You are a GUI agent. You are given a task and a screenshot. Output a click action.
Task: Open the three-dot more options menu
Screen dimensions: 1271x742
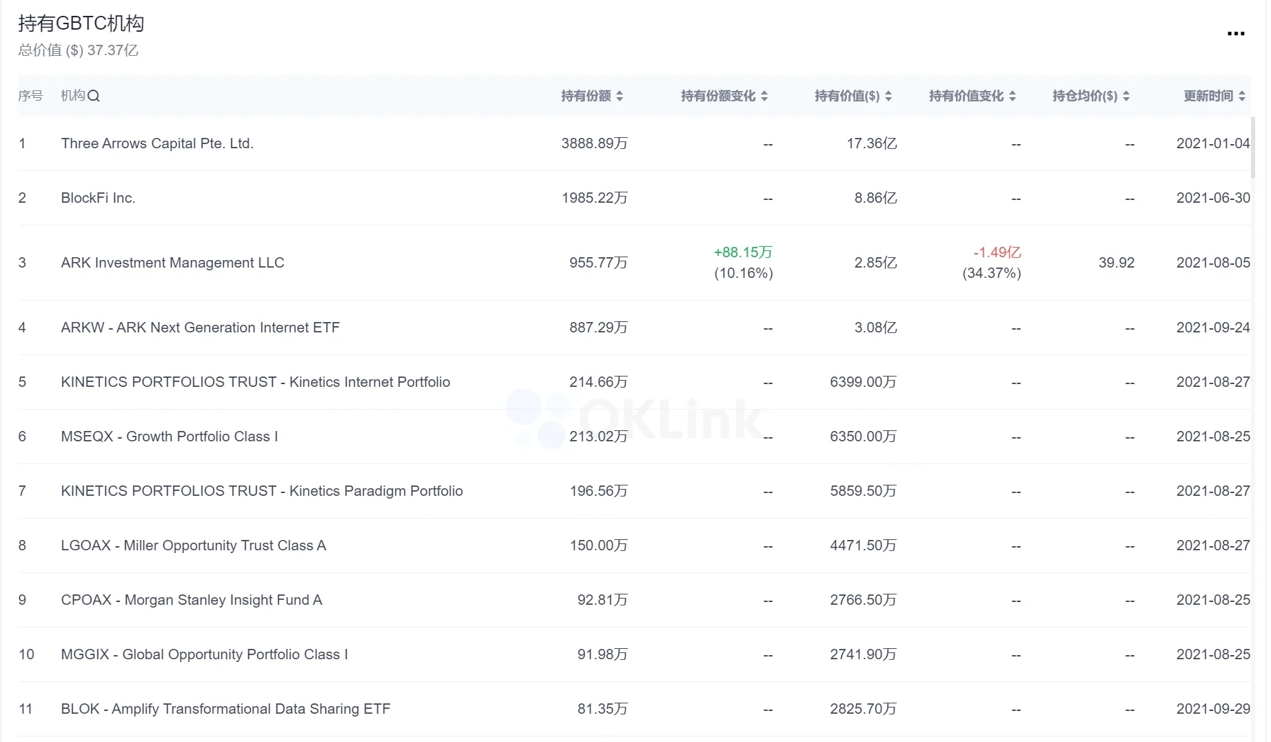[x=1235, y=33]
